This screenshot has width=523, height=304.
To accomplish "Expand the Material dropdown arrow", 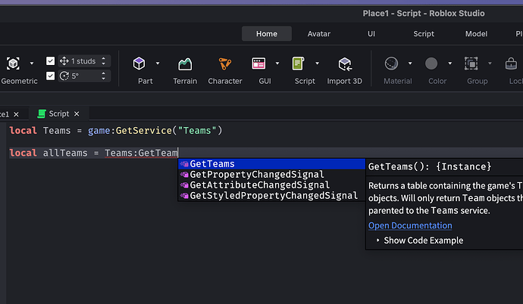I will pos(410,64).
